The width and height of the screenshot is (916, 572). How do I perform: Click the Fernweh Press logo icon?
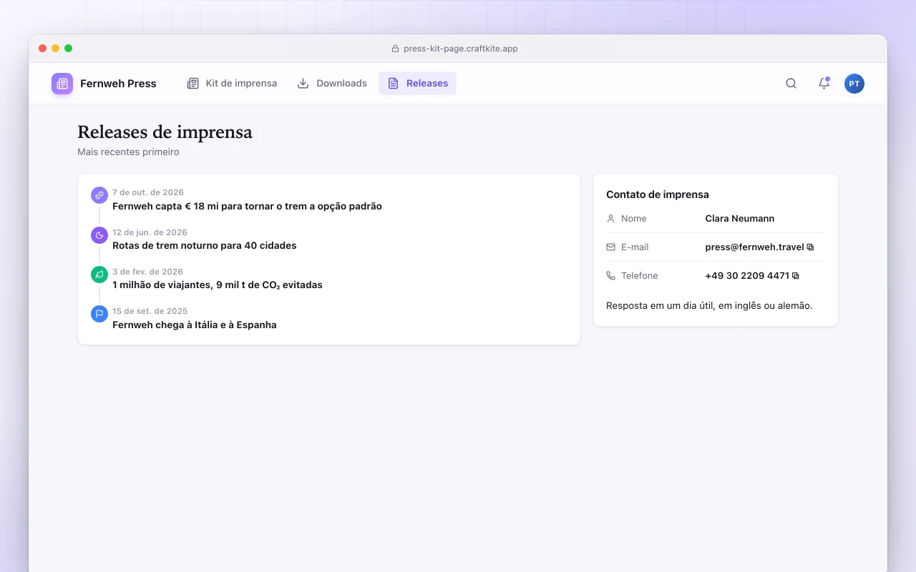tap(62, 84)
